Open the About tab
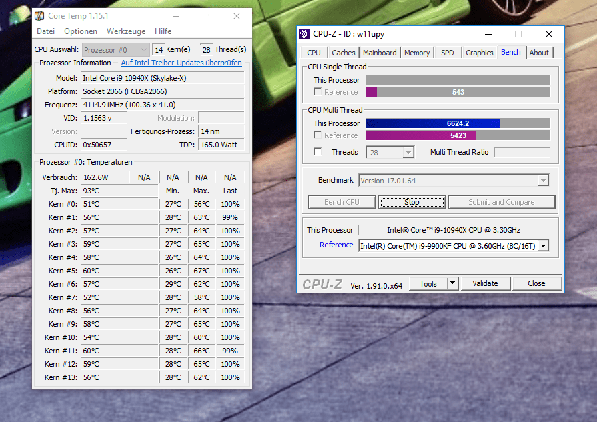Image resolution: width=597 pixels, height=422 pixels. click(539, 53)
